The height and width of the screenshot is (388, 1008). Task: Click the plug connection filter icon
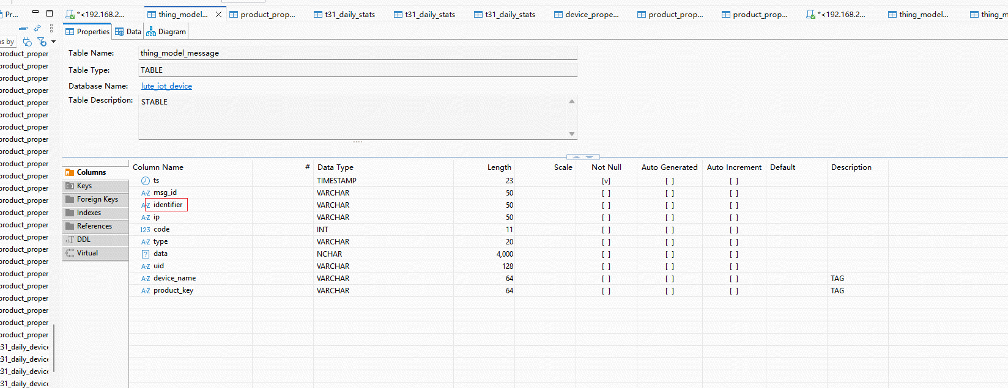coord(28,42)
